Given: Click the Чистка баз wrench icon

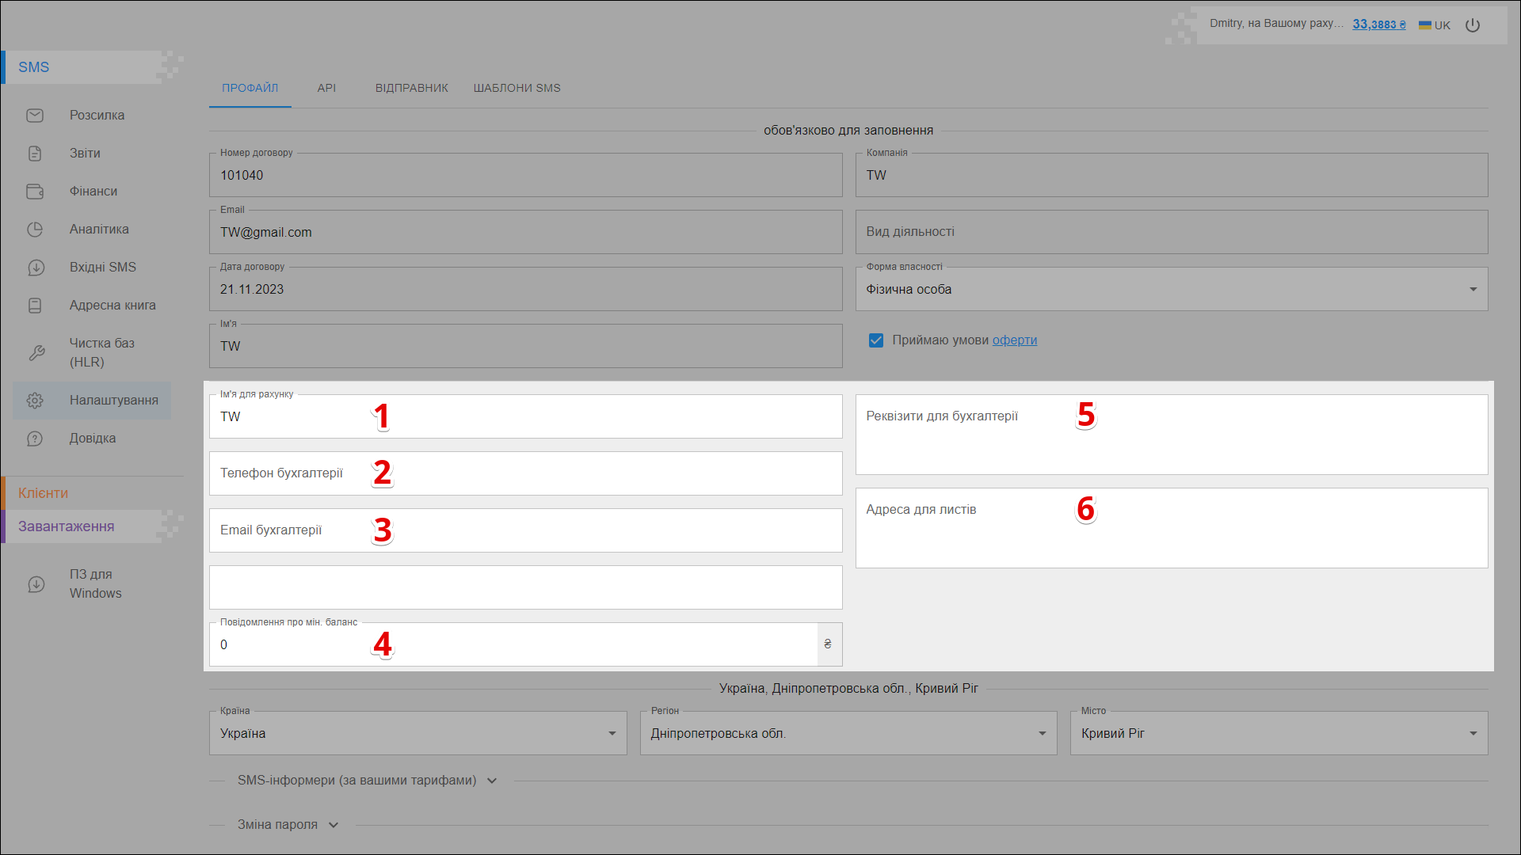Looking at the screenshot, I should pyautogui.click(x=36, y=353).
